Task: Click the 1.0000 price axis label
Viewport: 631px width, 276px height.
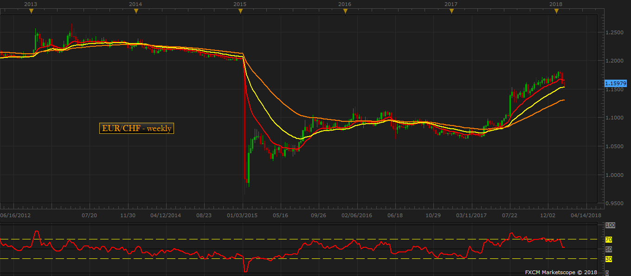Action: 614,175
